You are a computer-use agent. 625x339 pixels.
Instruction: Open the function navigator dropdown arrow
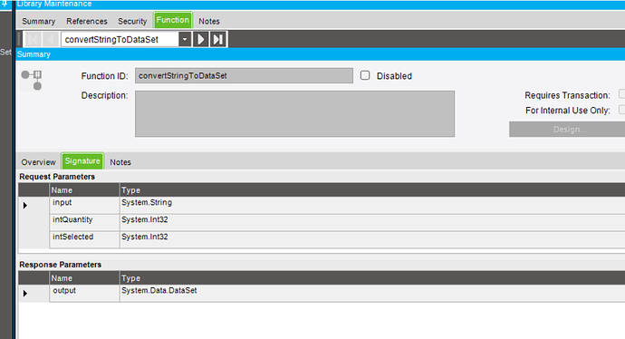pos(185,39)
